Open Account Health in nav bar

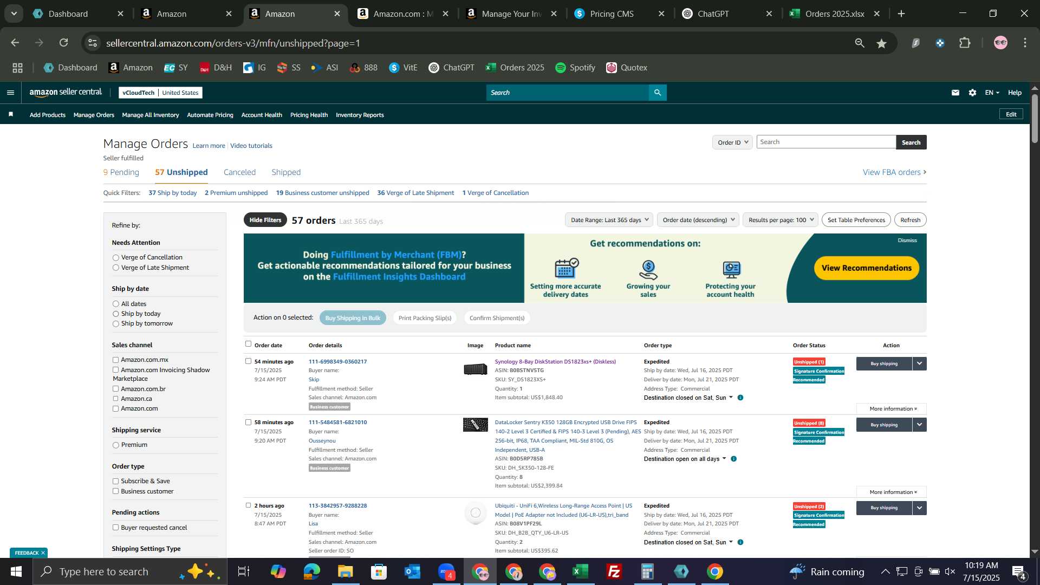[x=262, y=115]
